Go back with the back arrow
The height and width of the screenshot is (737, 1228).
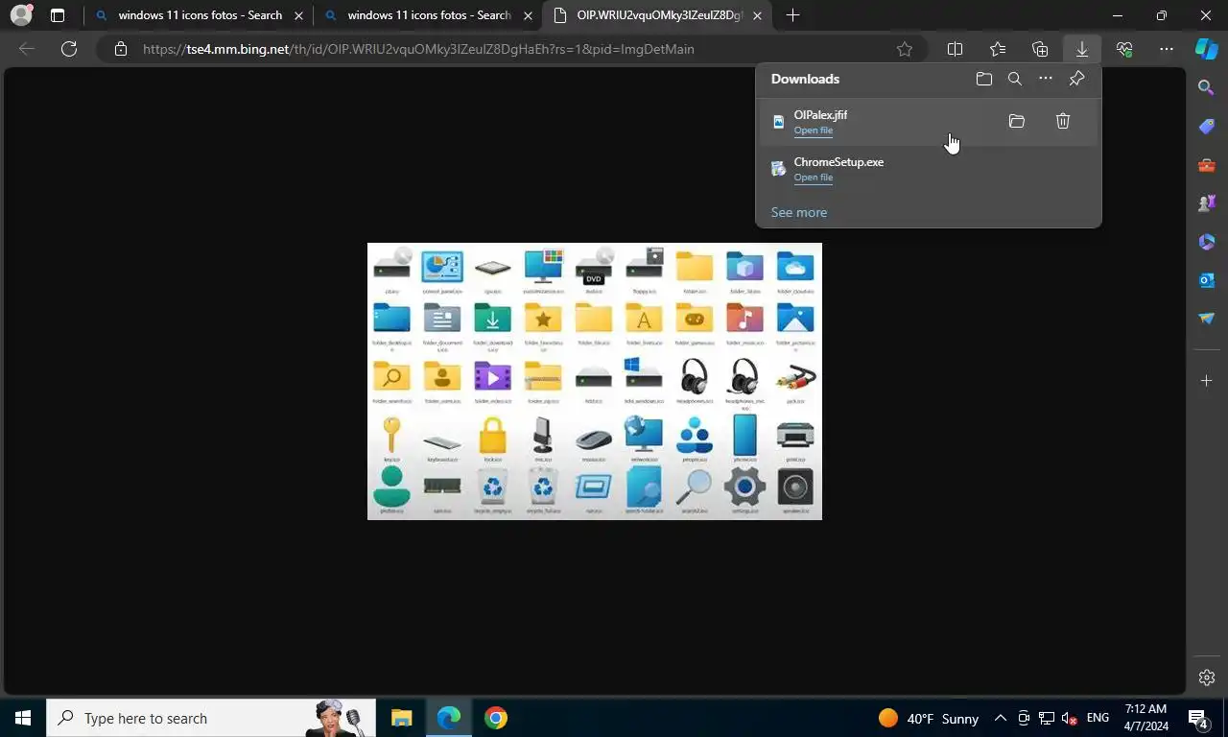pyautogui.click(x=27, y=49)
